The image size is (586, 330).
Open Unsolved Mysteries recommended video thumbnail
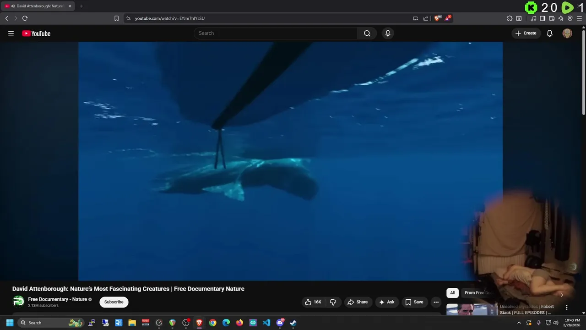472,310
